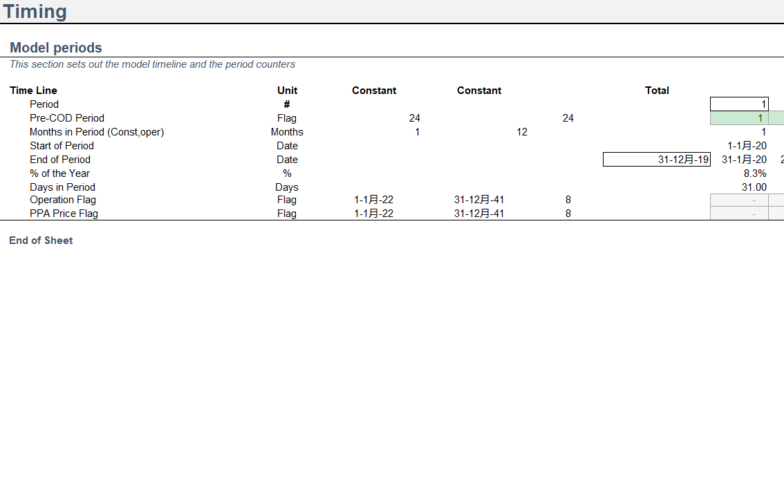This screenshot has height=490, width=784.
Task: Click the boxed 31-12月-19 date cell
Action: pyautogui.click(x=657, y=160)
